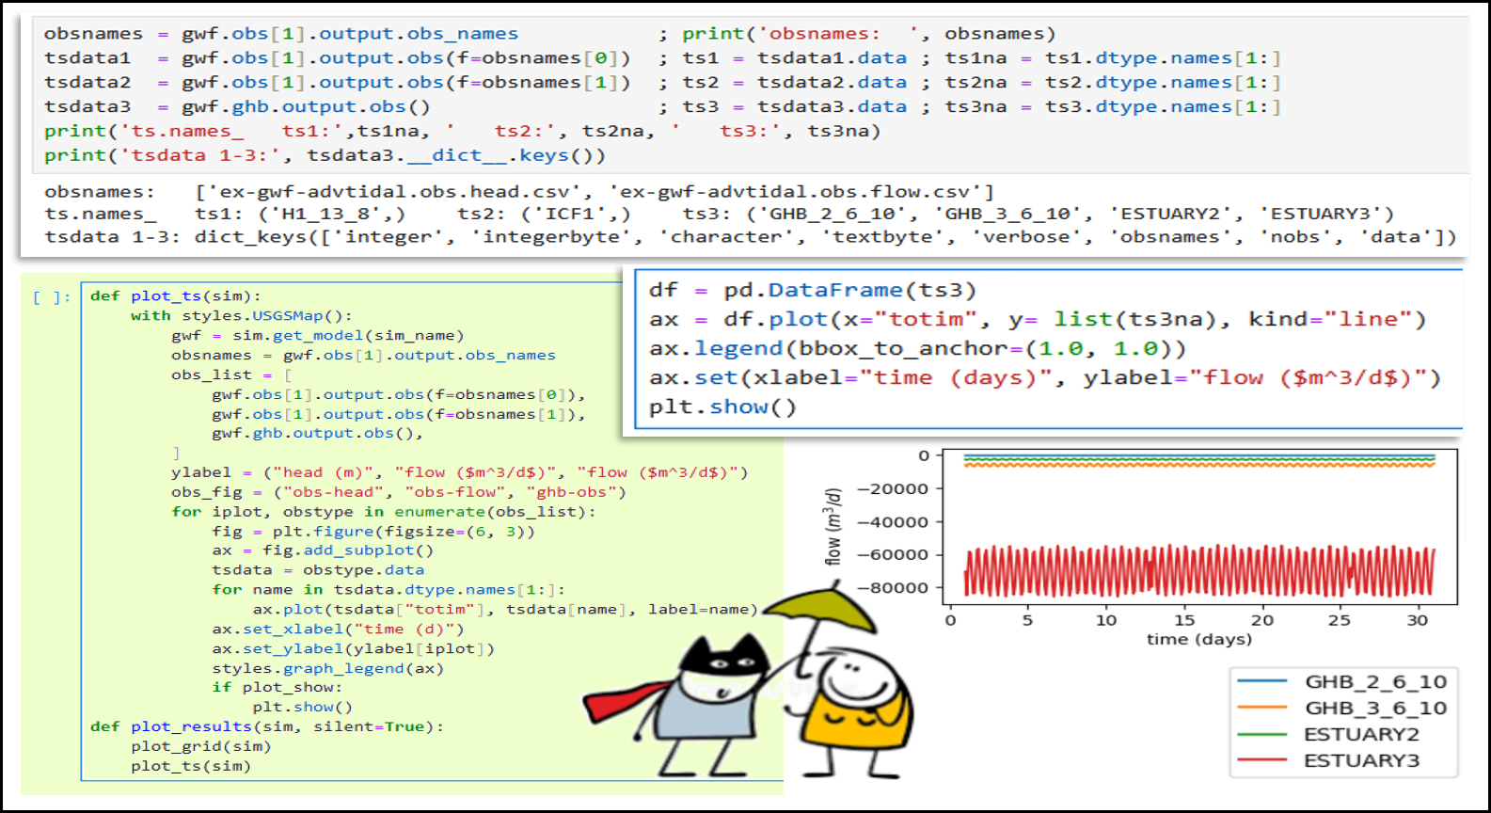Click the 'df = pd.DataFrame(ts3)' line
Viewport: 1491px width, 813px height.
[813, 291]
